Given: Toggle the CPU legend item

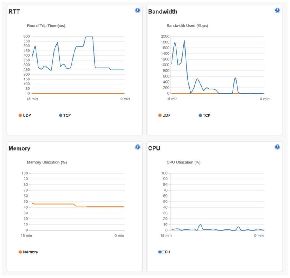Looking at the screenshot, I should click(164, 252).
